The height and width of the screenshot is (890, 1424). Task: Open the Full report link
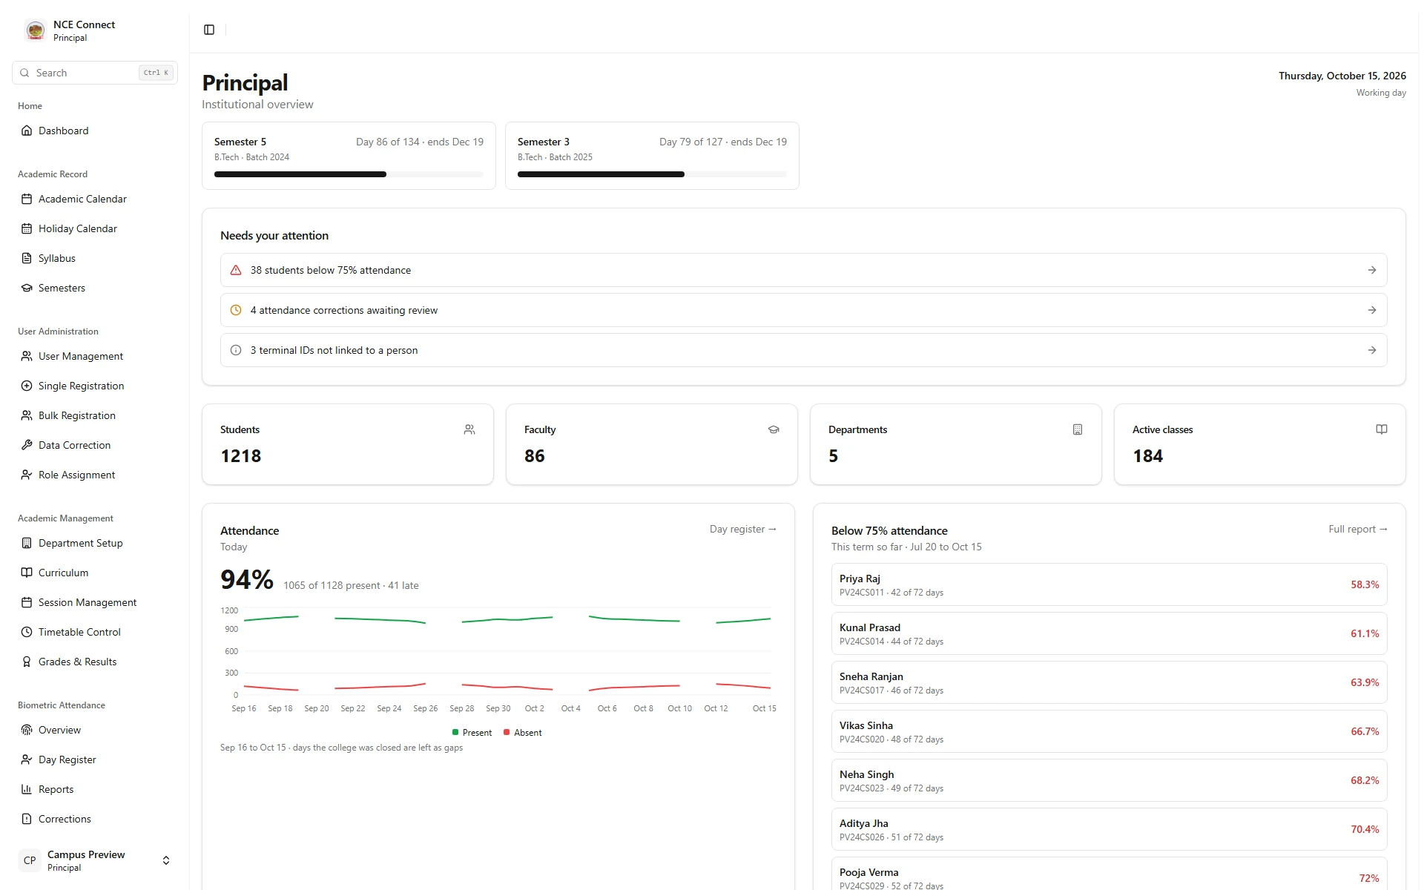click(1357, 529)
